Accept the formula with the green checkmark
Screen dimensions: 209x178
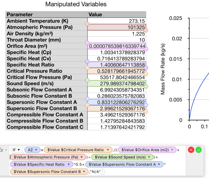[x=199, y=150]
